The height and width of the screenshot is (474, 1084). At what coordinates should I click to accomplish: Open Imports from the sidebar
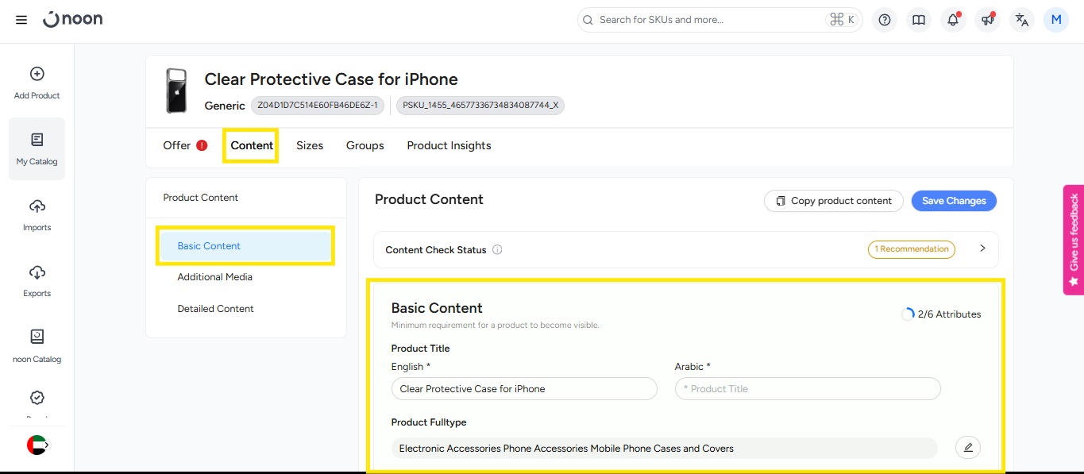click(37, 214)
